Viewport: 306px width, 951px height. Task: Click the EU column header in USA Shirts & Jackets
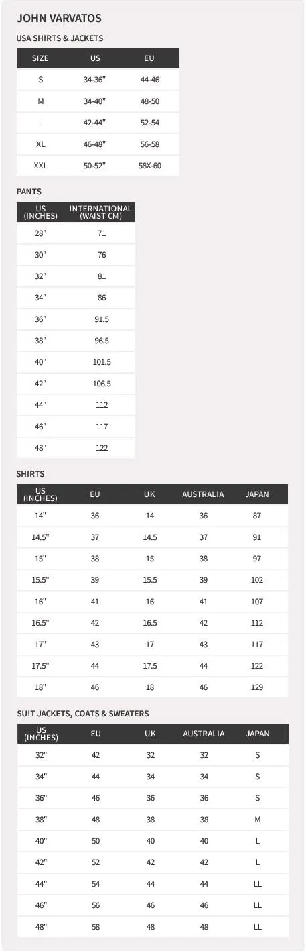149,58
